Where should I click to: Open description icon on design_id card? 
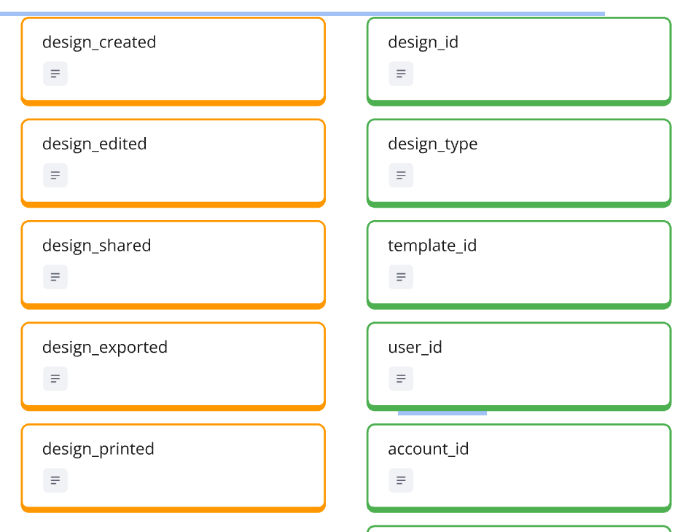401,74
